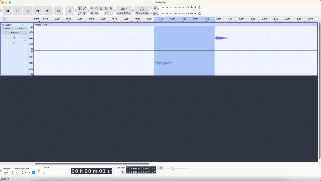
Task: Open the Audio Setup dropdown
Action: [x=124, y=11]
